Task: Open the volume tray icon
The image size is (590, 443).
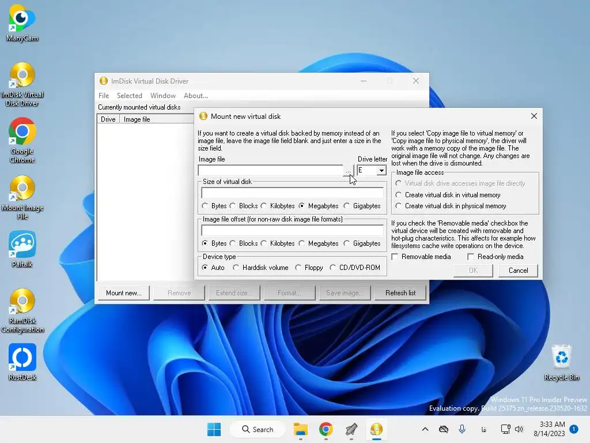Action: coord(519,429)
